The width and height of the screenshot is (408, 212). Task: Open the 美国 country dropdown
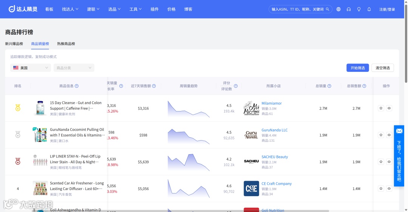click(31, 68)
